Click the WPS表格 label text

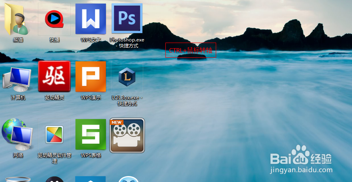91,155
